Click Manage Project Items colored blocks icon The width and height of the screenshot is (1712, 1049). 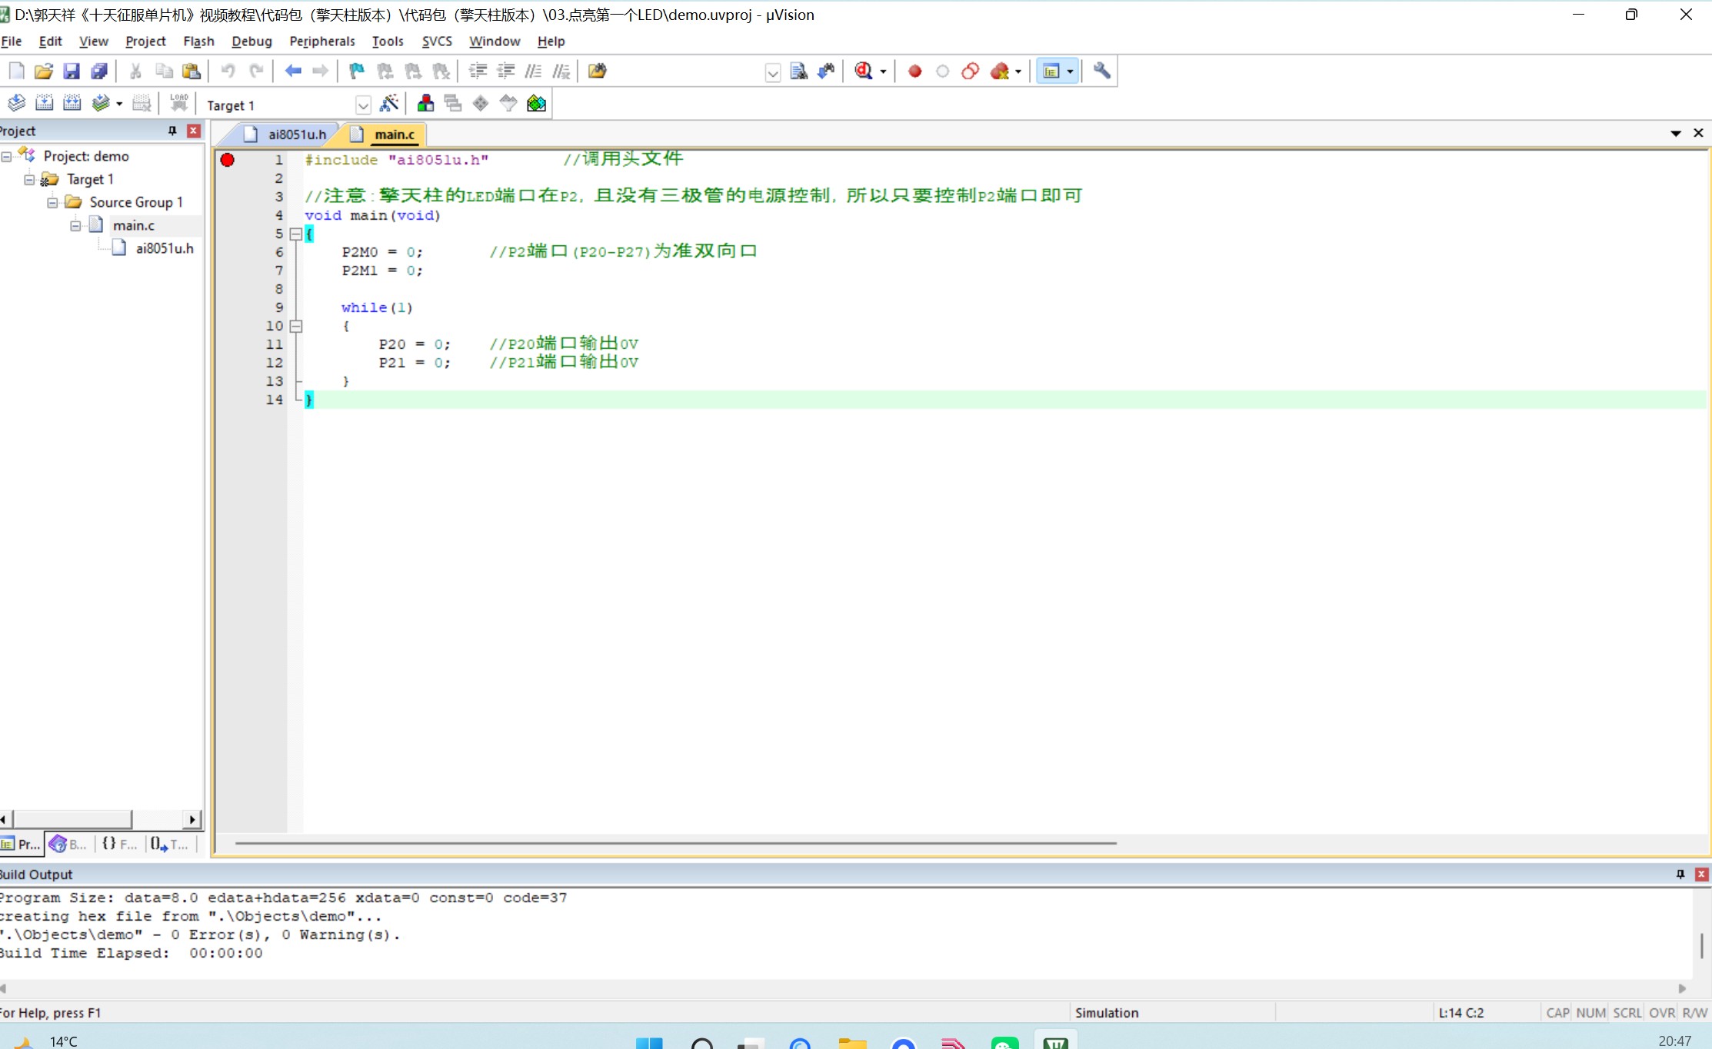[425, 103]
